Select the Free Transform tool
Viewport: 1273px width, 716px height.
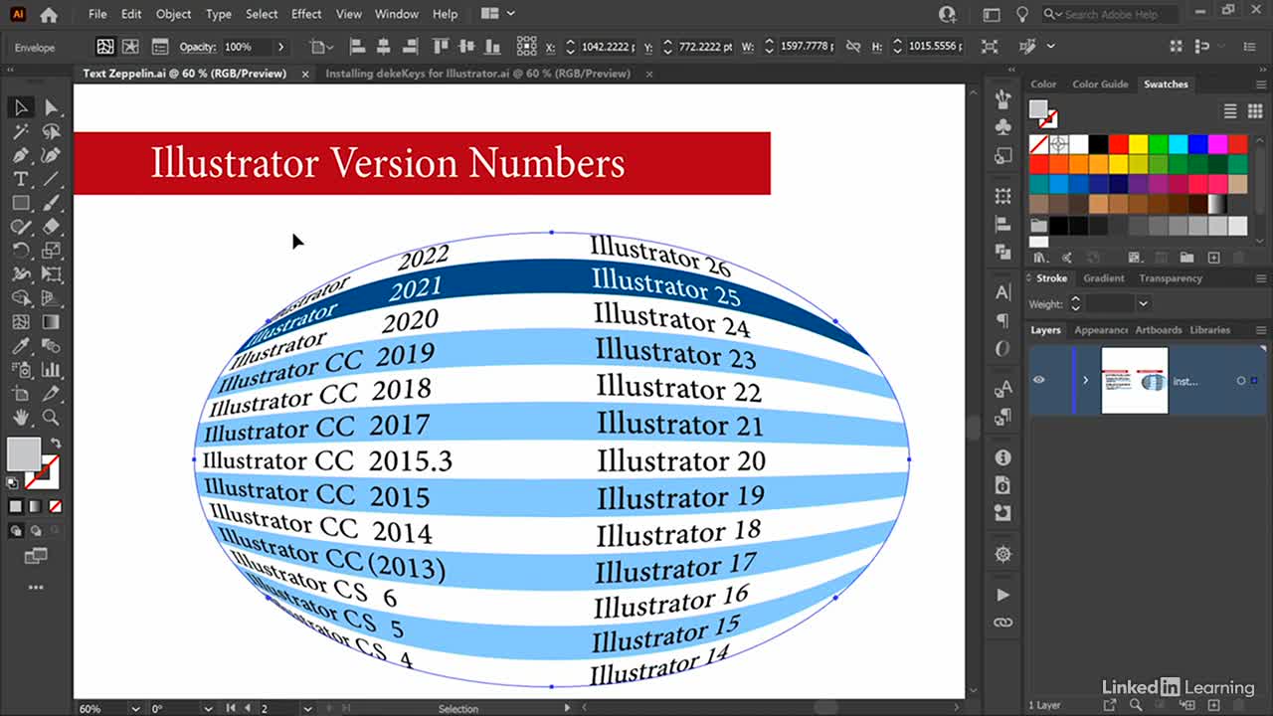[x=51, y=274]
